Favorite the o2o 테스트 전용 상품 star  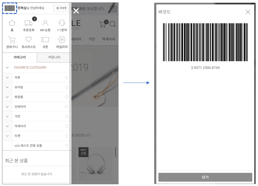(x=66, y=145)
